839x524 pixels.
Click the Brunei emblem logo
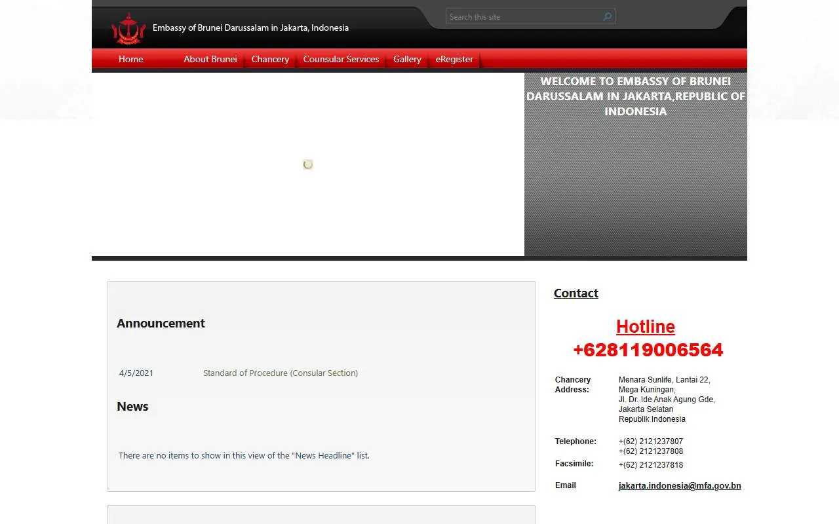coord(128,29)
